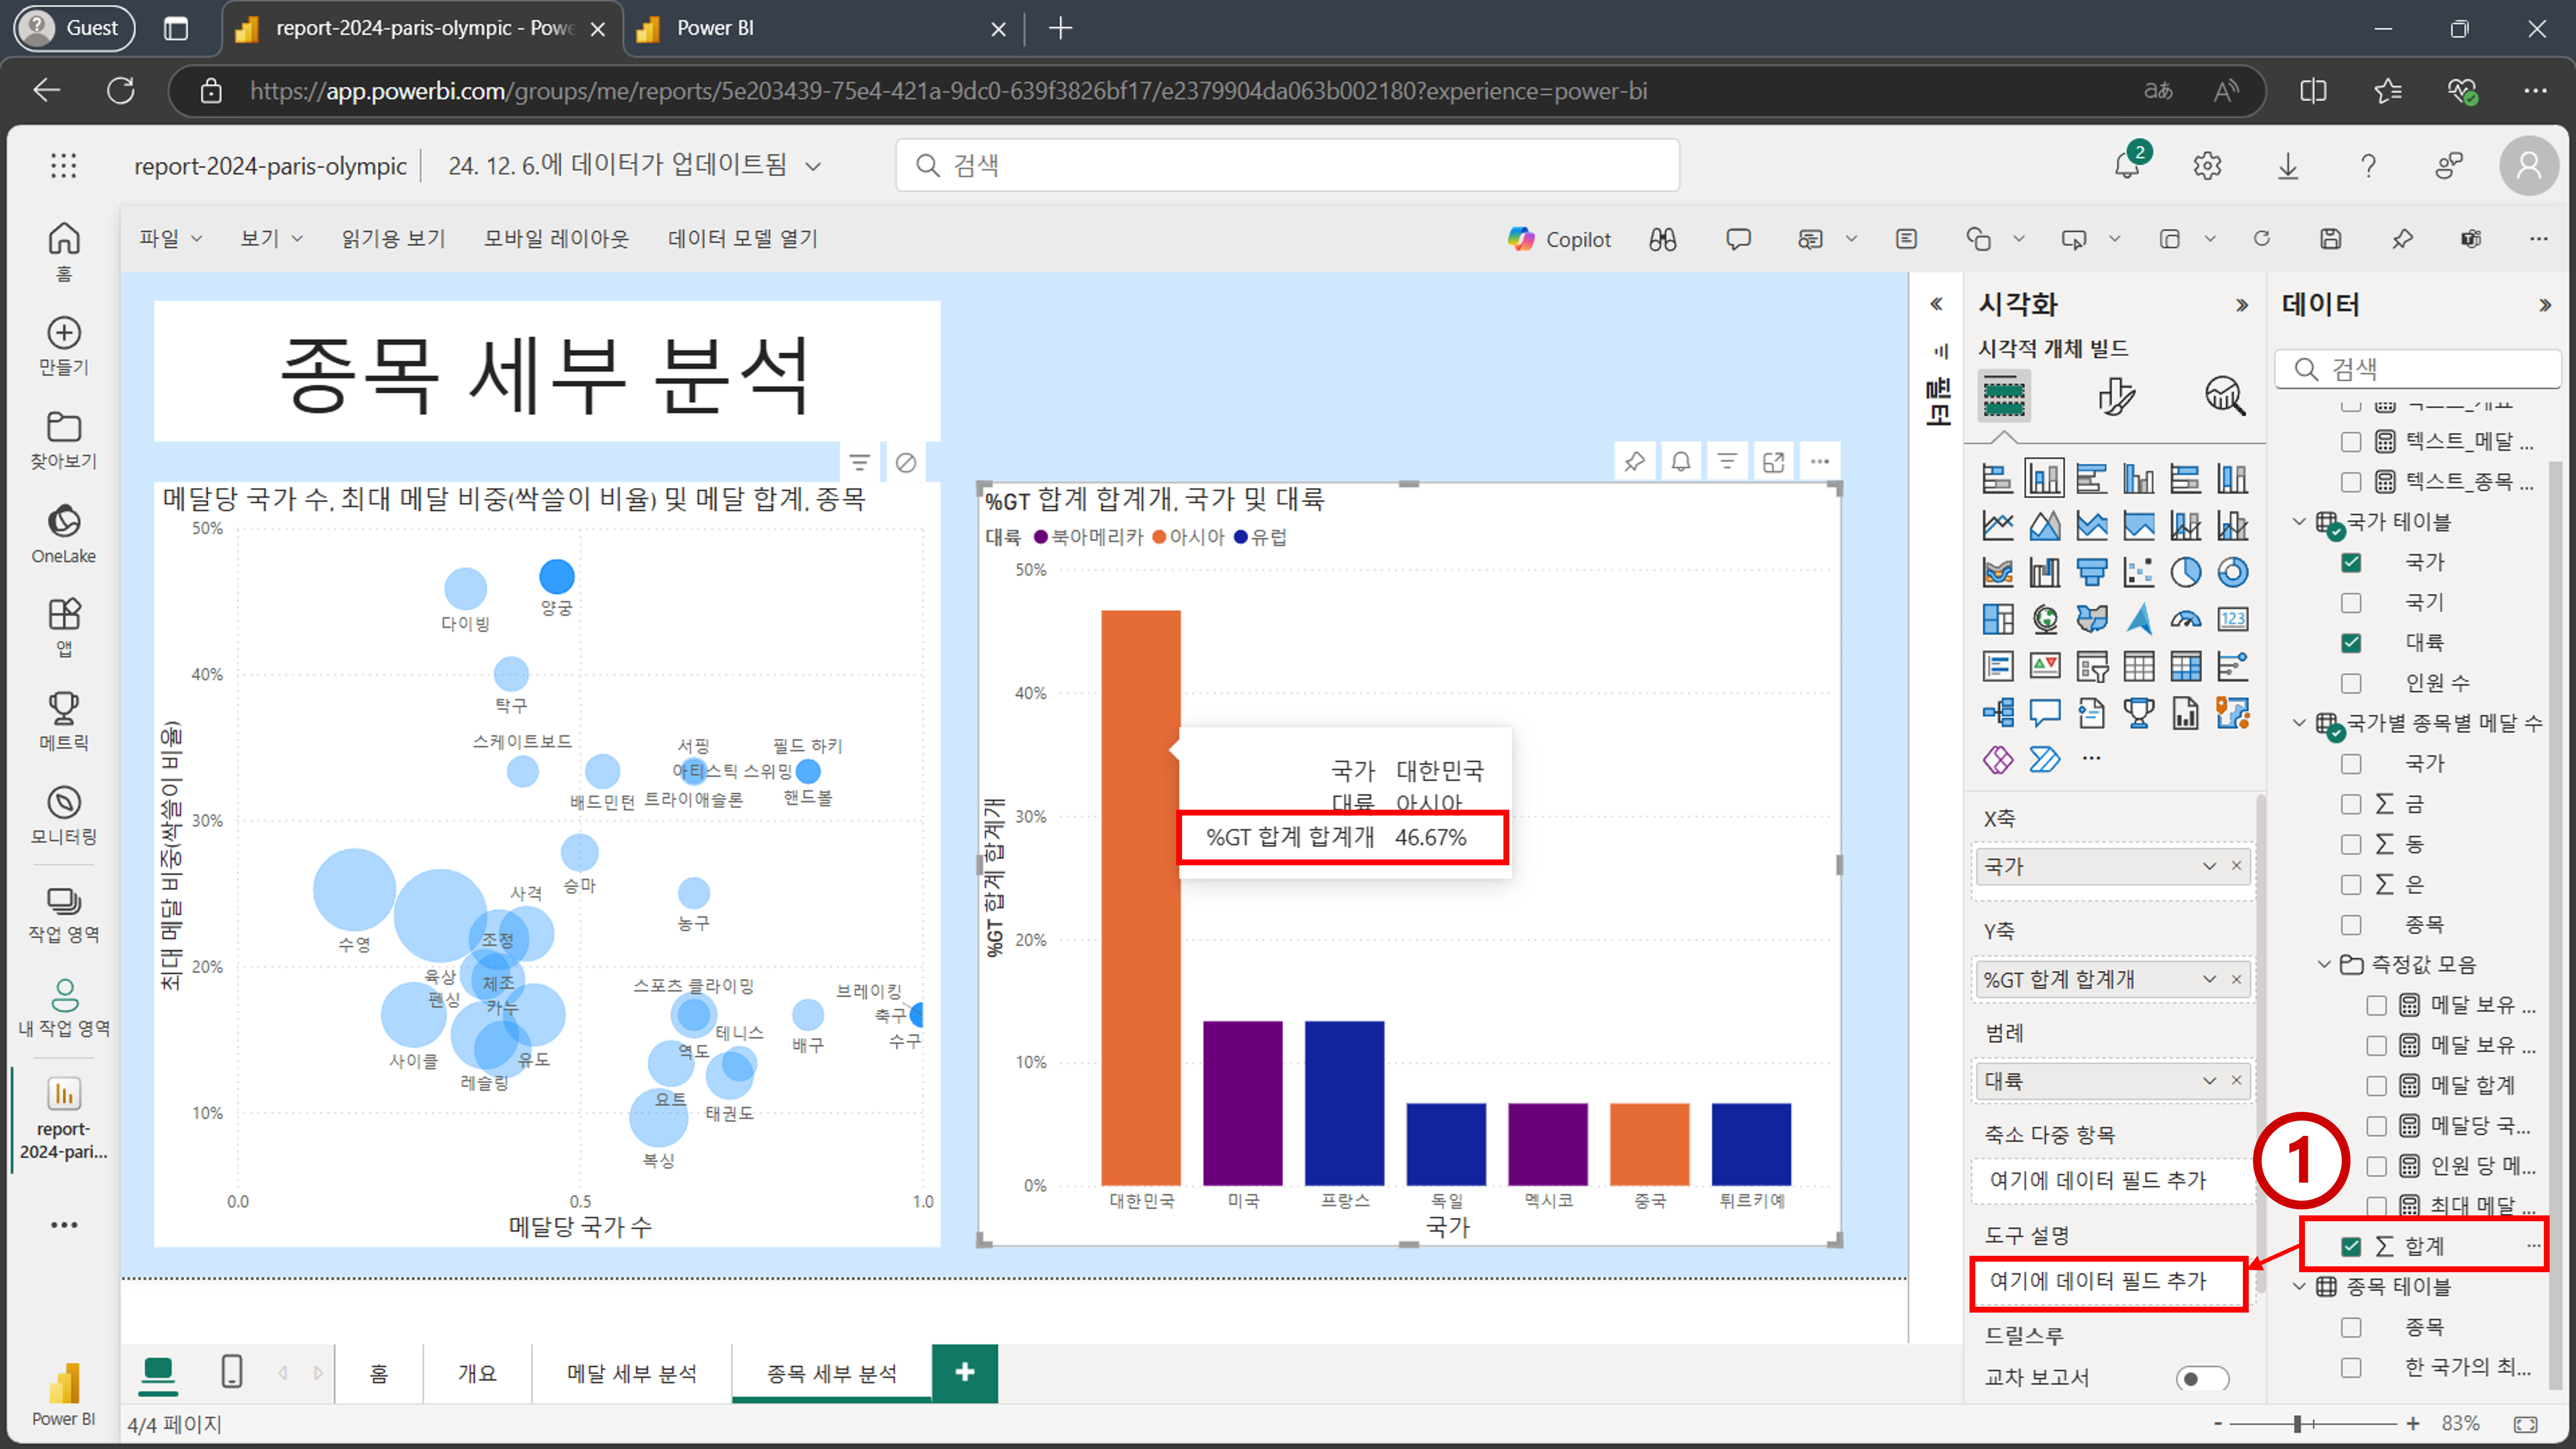Click 읽기용 보기 button
The image size is (2576, 1449).
393,239
